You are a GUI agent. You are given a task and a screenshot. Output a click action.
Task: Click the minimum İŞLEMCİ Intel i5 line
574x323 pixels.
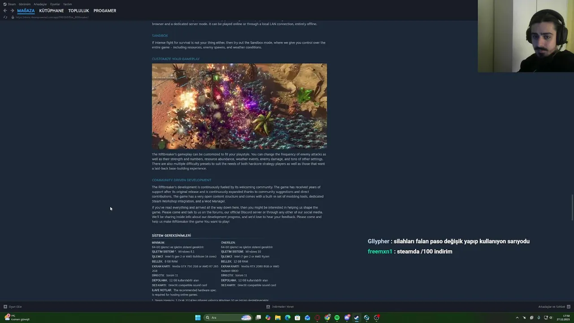184,257
